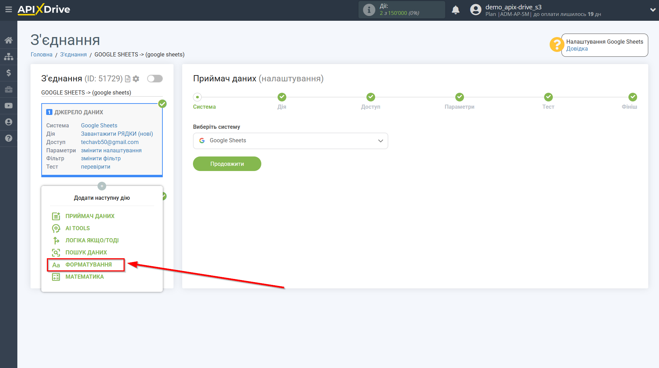Click the actions info icon
The image size is (659, 368).
[369, 10]
